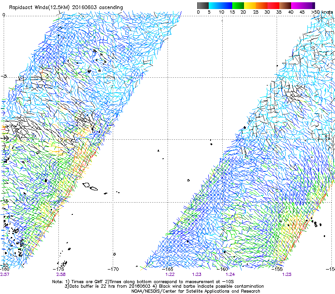Click the '>50 knots' legend label
The width and height of the screenshot is (335, 294).
[x=322, y=12]
